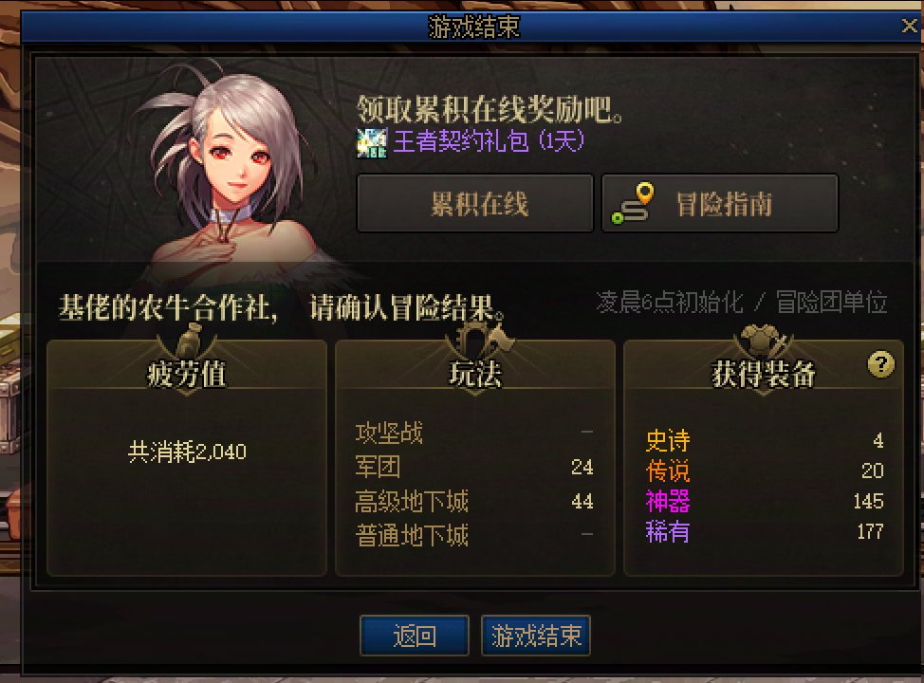
Task: Select the 神器 equipment row
Action: click(765, 502)
